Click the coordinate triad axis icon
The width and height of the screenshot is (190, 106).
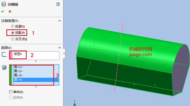tap(74, 103)
